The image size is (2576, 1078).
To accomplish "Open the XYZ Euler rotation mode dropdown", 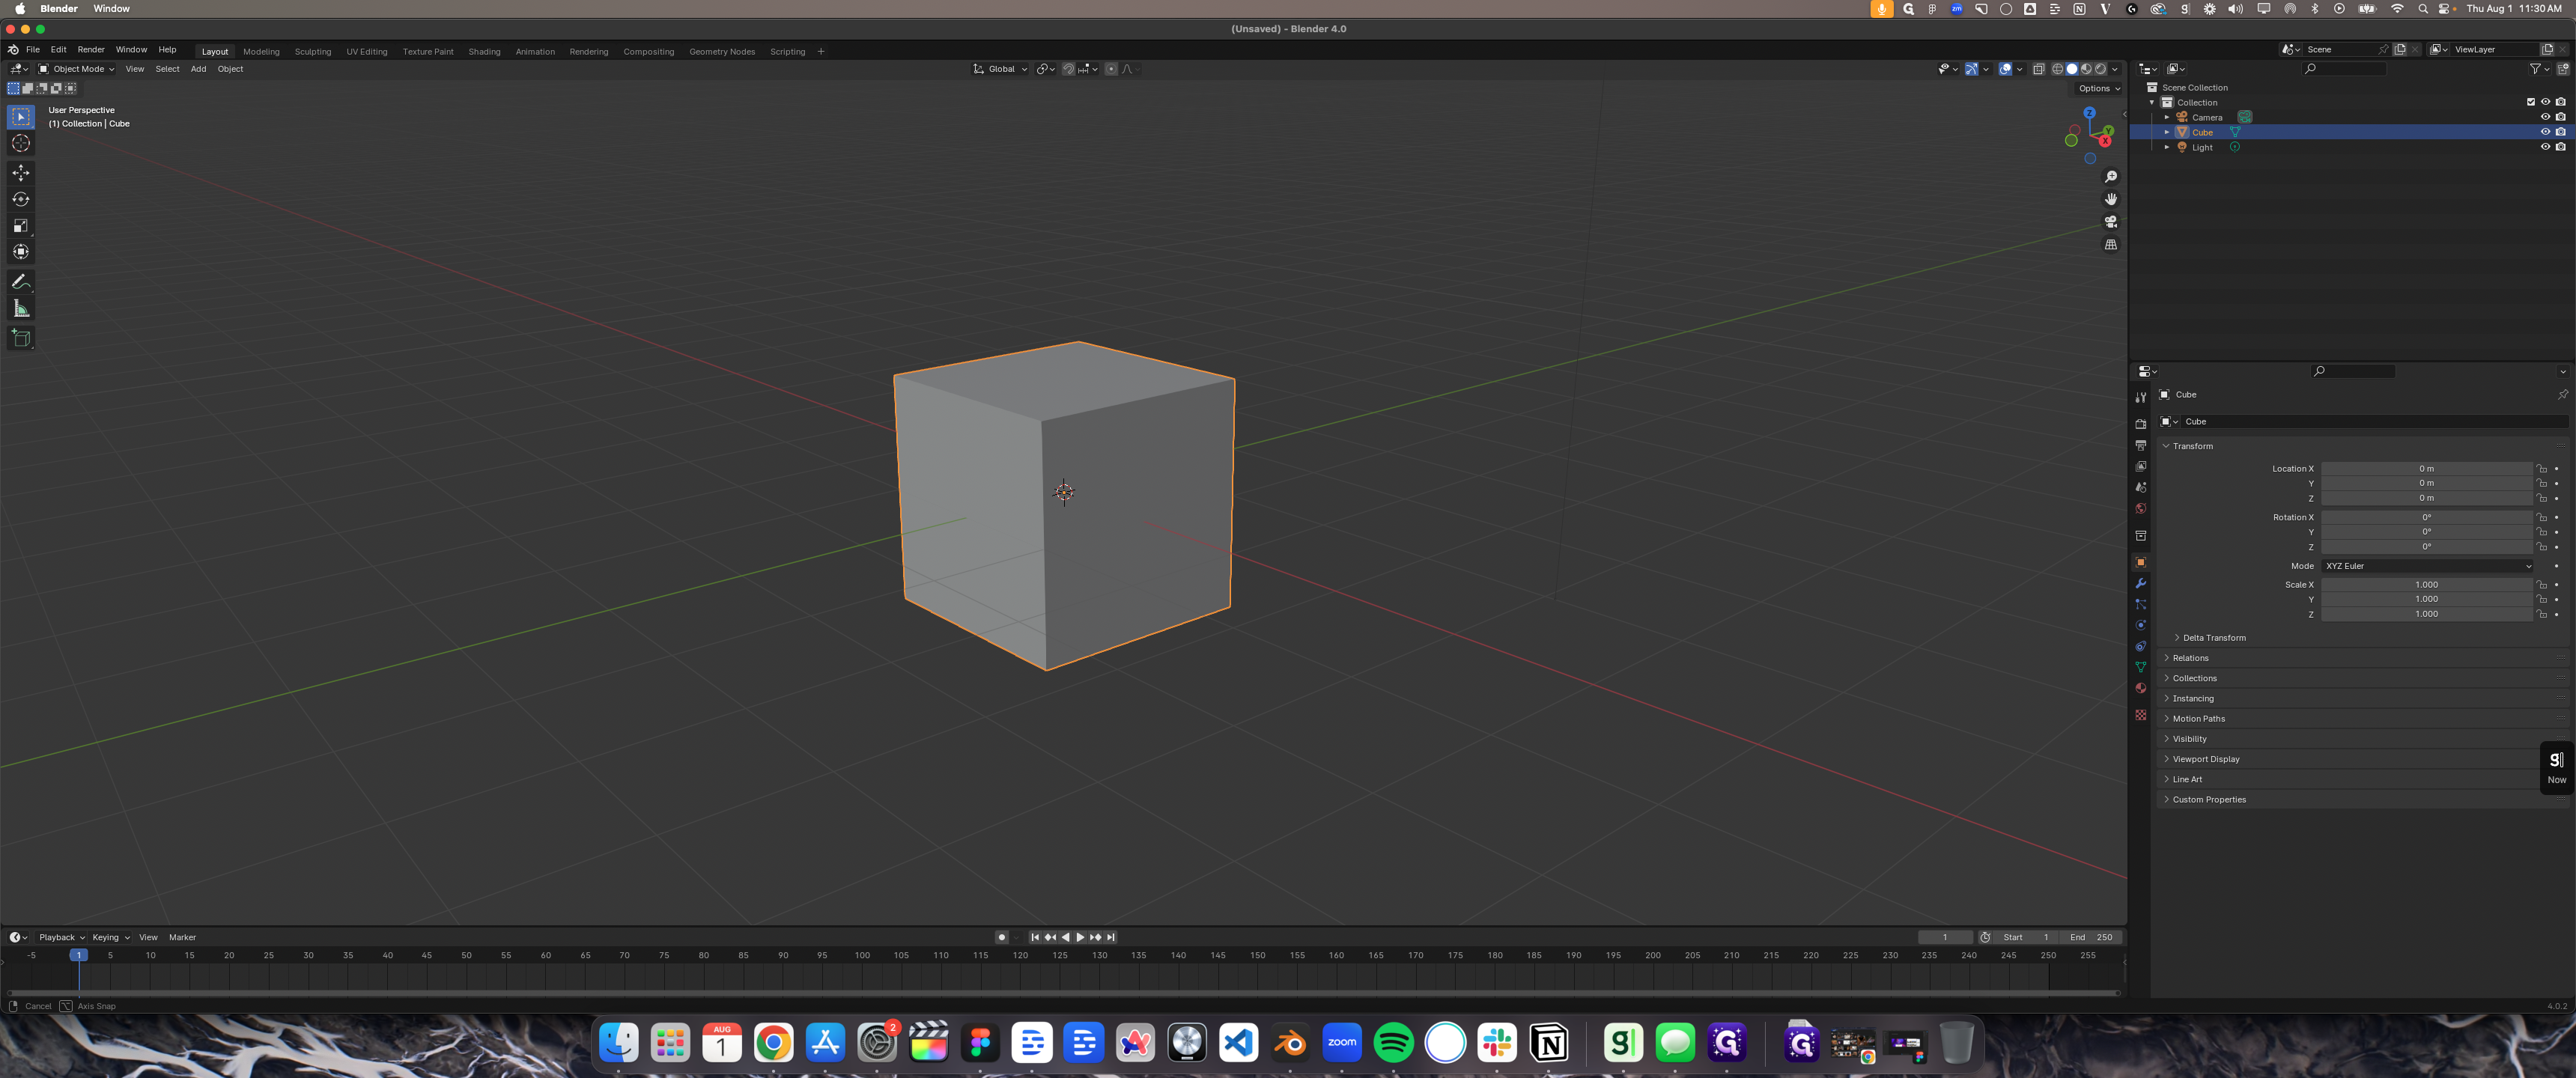I will point(2427,566).
